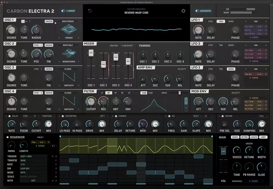Enable the DELAY effect checkbox
Image resolution: width=273 pixels, height=189 pixels.
click(x=10, y=116)
